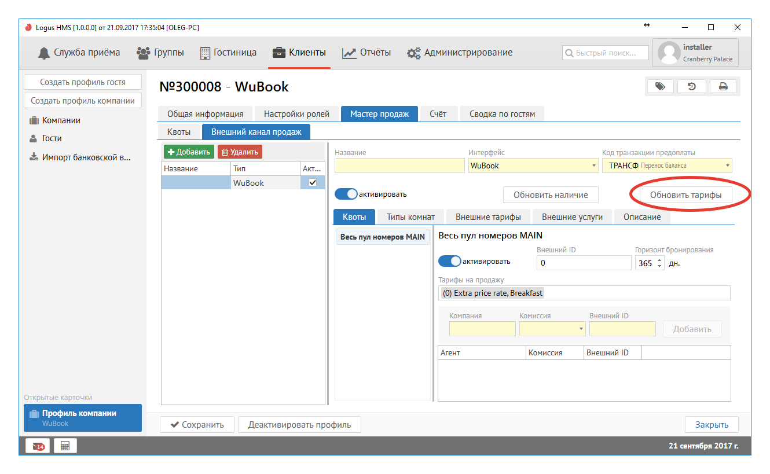Go to the Гостиница menu
Screen dimensions: 770x474
click(x=228, y=53)
